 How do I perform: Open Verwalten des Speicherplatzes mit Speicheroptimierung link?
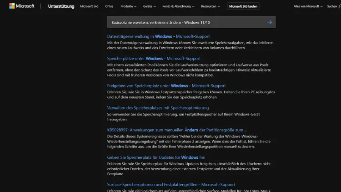coord(158,108)
